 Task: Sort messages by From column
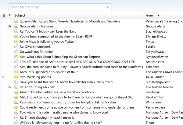(x=149, y=16)
